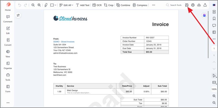Click the INV-3337 invoice number cell
Viewport: 218px width, 108px height.
156,38
